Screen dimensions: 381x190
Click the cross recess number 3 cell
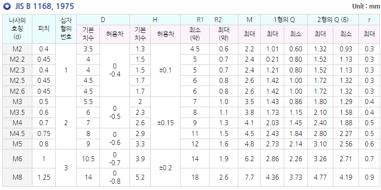66,167
